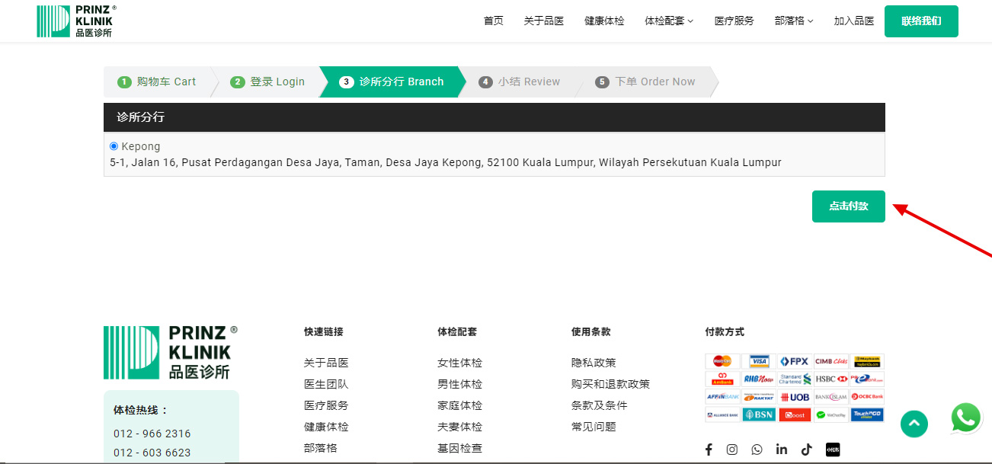
Task: Go to step 1 购物车 Cart
Action: (158, 82)
